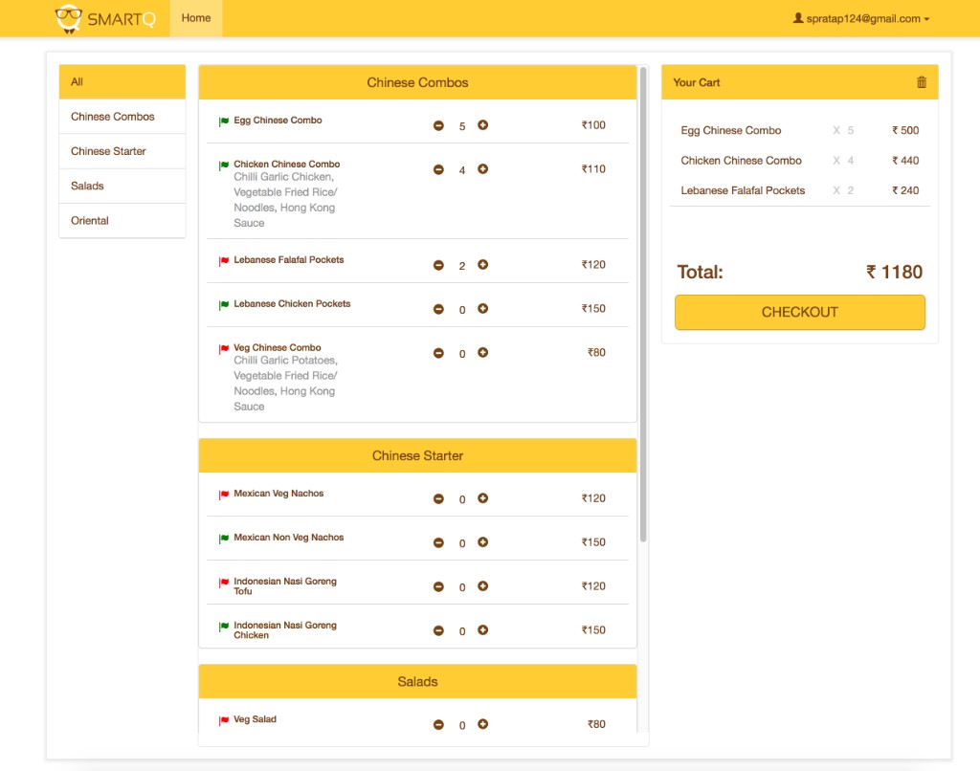Screen dimensions: 980x771
Task: Add one Veg Chinese Combo
Action: point(482,352)
